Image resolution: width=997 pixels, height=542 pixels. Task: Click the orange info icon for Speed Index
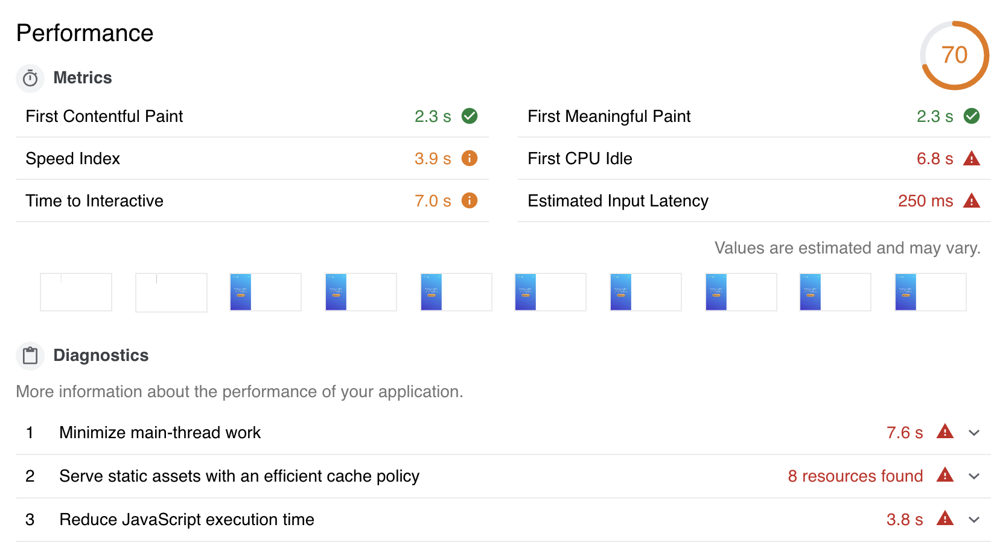pos(470,158)
